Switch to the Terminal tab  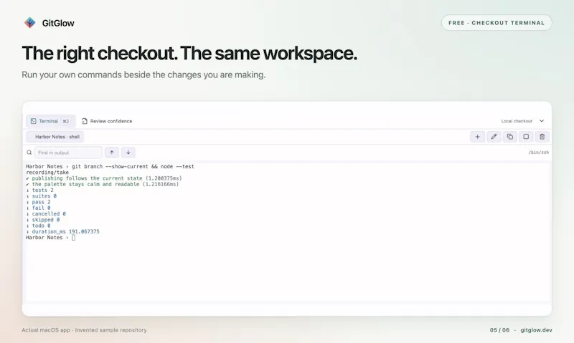coord(50,121)
